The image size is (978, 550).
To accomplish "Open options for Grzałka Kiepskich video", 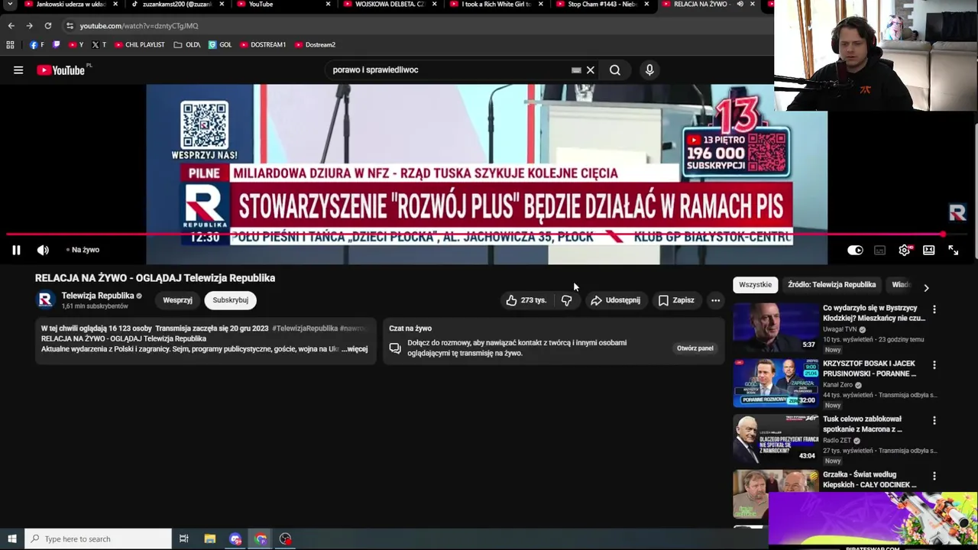I will (x=934, y=476).
